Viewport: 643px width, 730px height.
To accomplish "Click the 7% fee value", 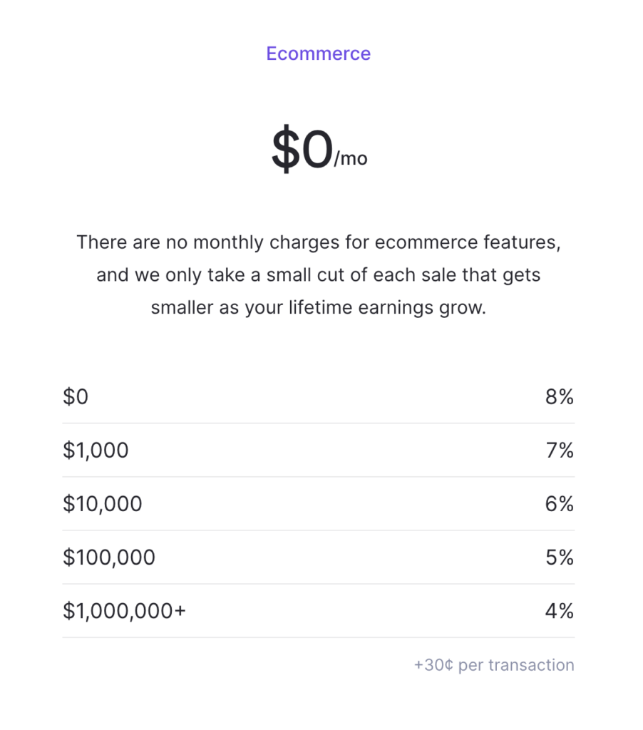I will click(x=560, y=451).
